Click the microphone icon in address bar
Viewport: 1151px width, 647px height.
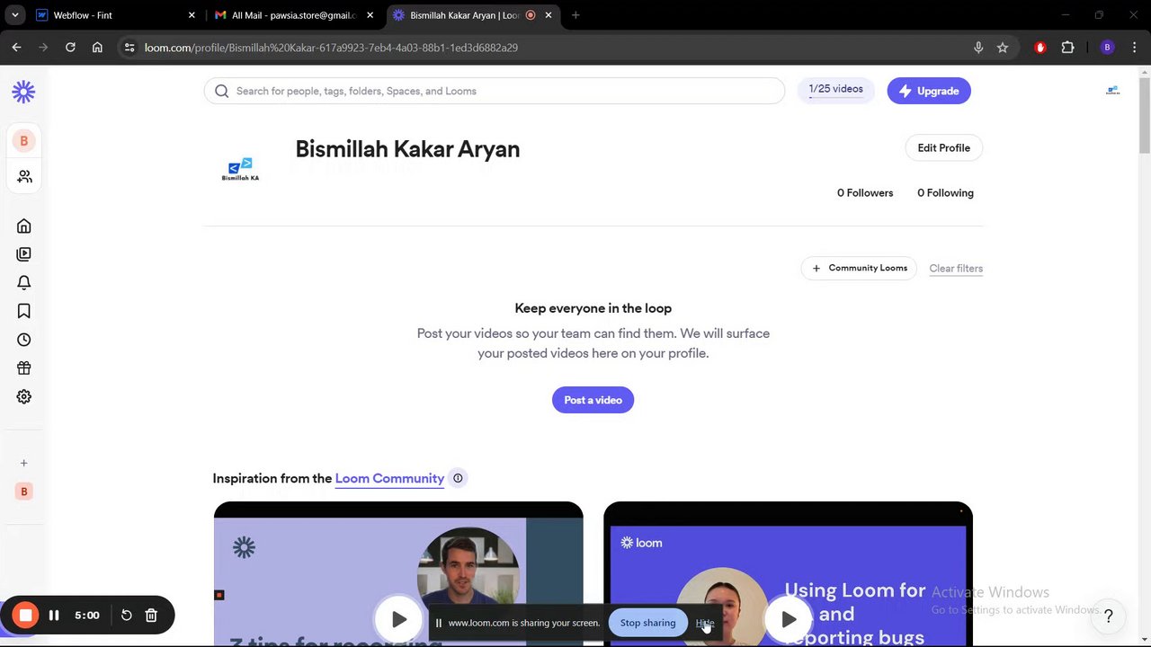point(978,48)
